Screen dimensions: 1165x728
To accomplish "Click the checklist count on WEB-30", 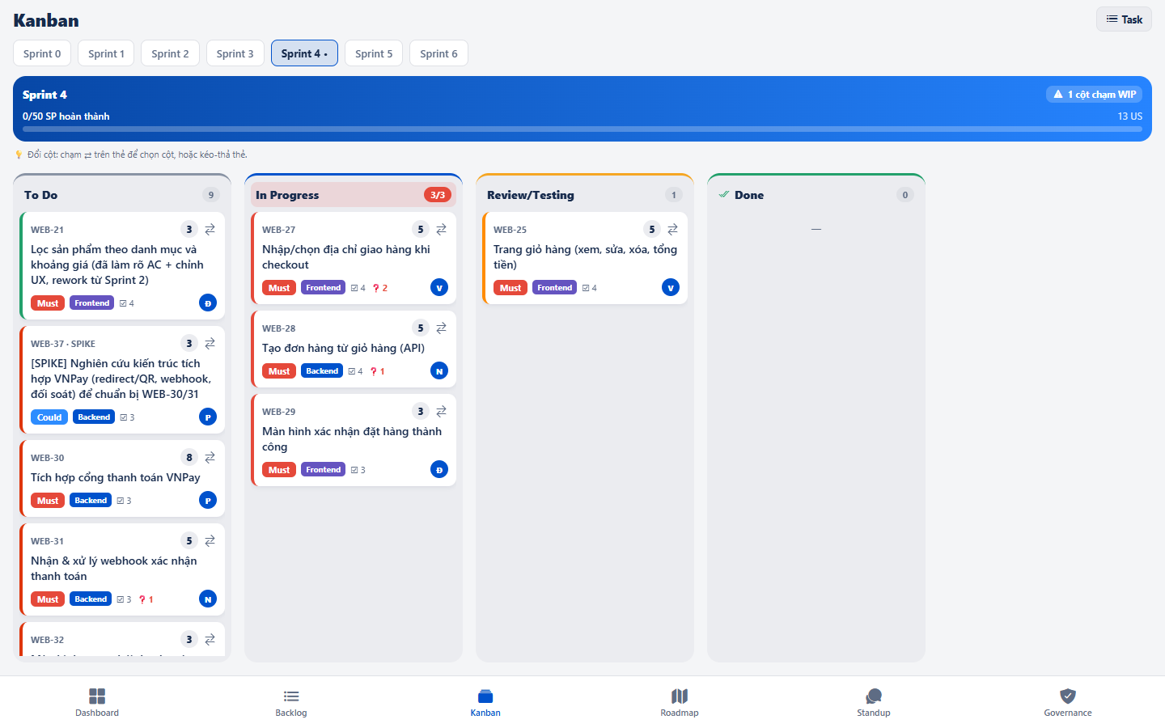I will (x=124, y=501).
